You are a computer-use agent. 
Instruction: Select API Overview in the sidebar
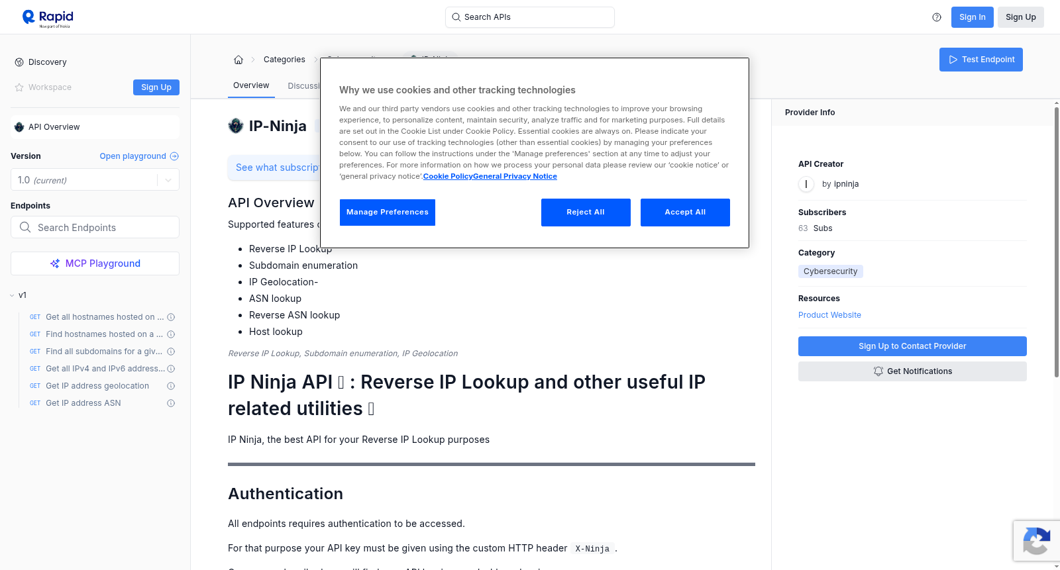(95, 127)
